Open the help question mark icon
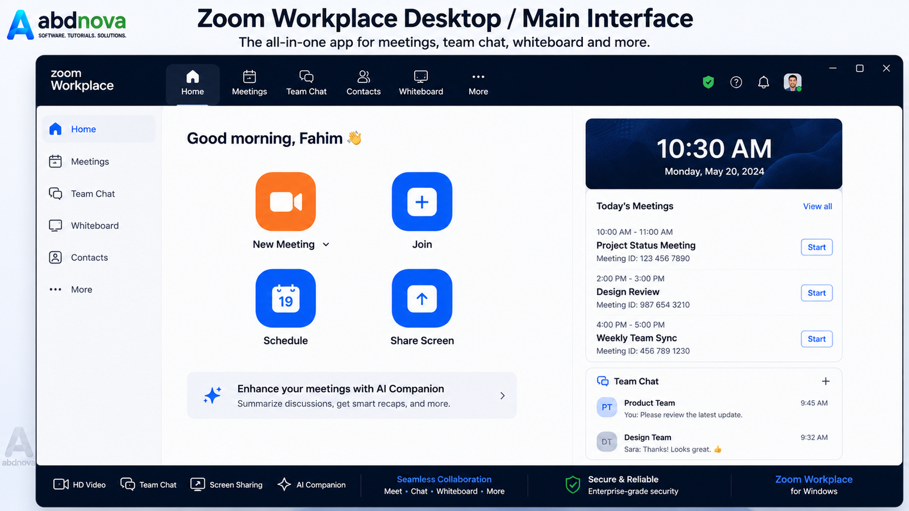Screen dimensions: 909x511 [x=736, y=82]
